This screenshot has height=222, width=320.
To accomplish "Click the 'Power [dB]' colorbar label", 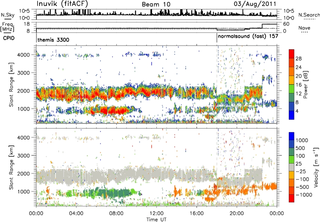I will click(x=306, y=85).
